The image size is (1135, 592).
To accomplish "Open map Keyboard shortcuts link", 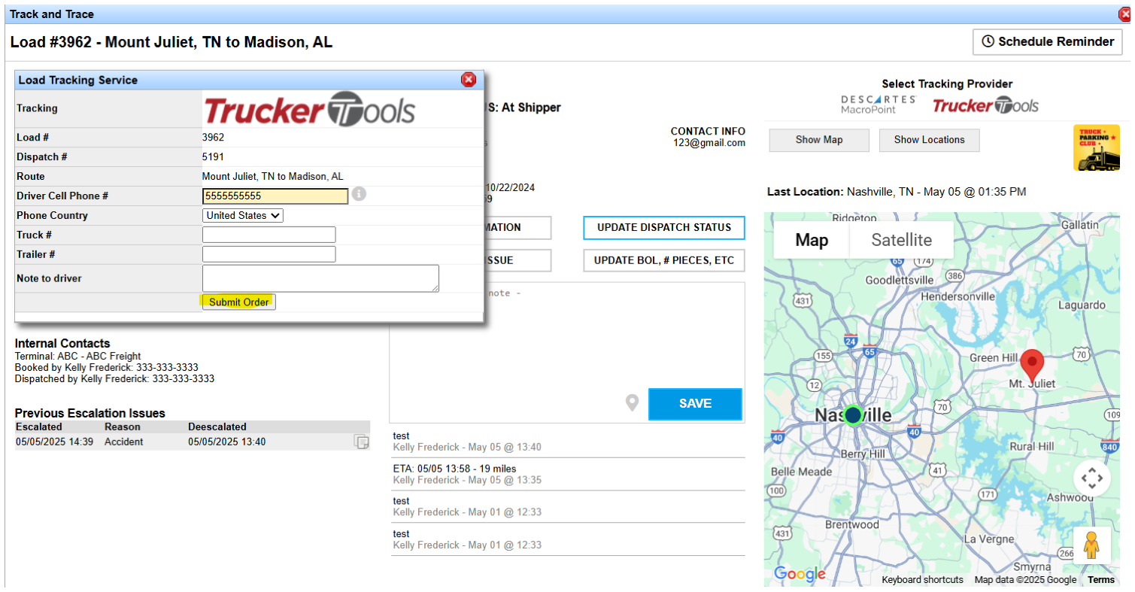I will click(x=922, y=579).
